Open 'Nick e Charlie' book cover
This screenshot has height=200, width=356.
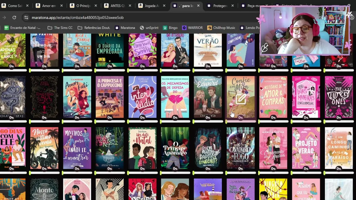pyautogui.click(x=77, y=50)
